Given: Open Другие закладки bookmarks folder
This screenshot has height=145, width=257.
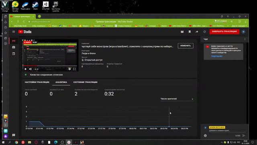Looking at the screenshot, I should [x=239, y=26].
